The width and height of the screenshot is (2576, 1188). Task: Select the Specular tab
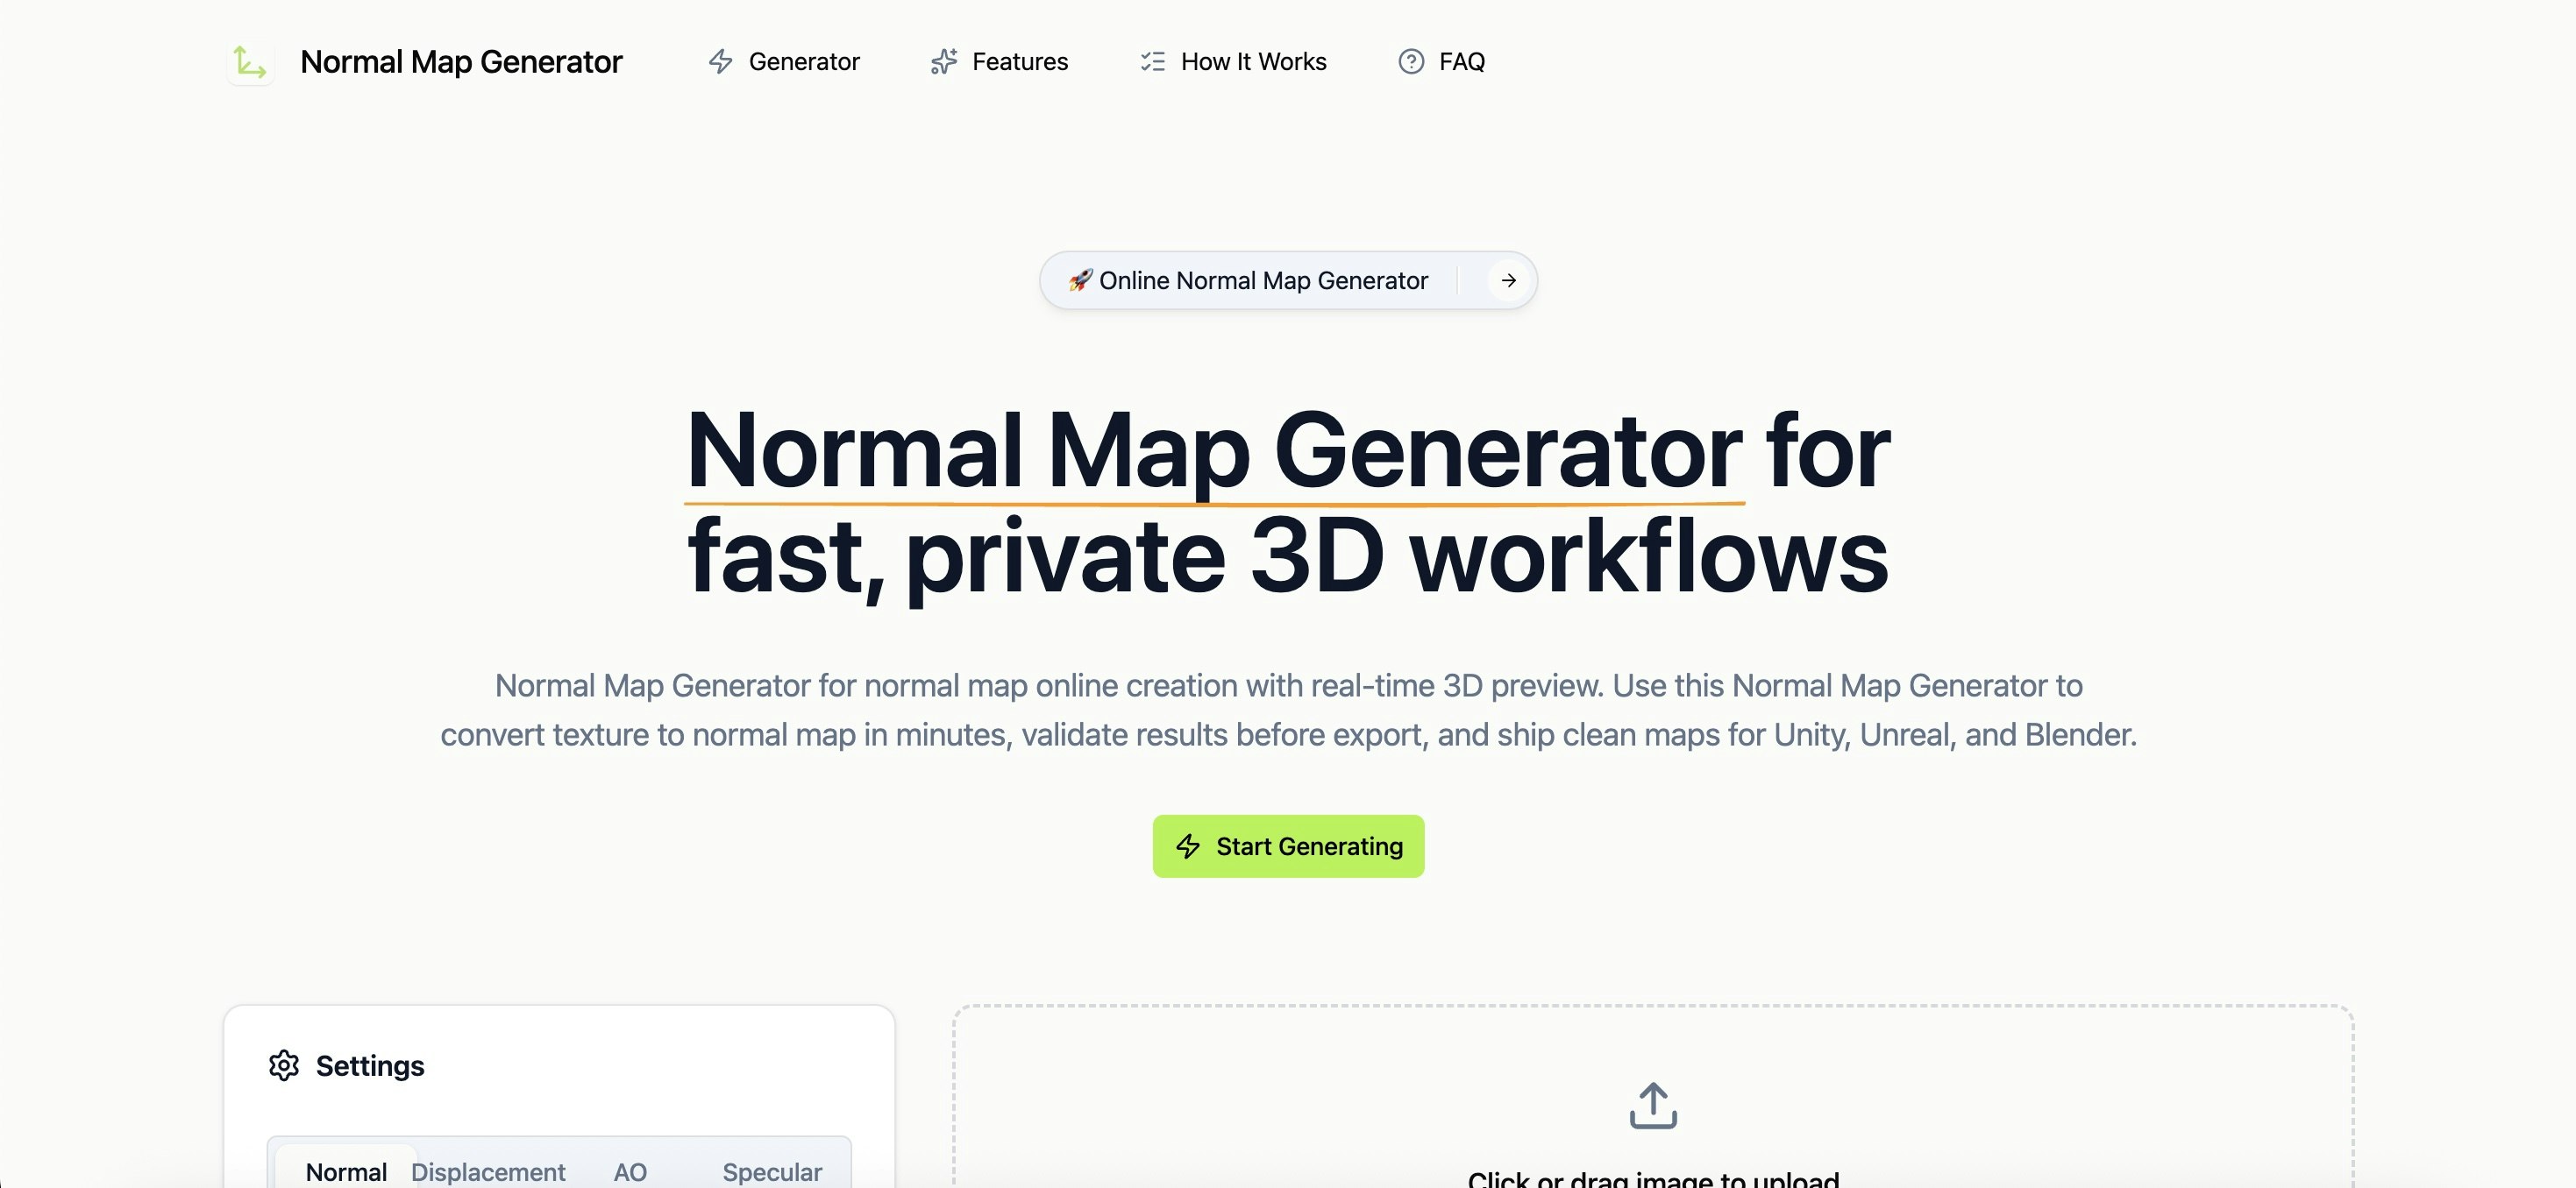pyautogui.click(x=772, y=1171)
